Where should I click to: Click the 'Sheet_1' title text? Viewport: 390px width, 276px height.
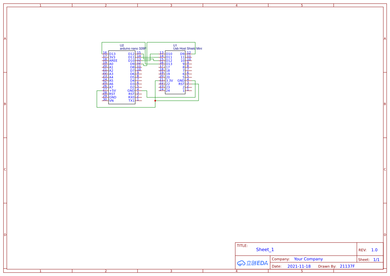pos(265,250)
